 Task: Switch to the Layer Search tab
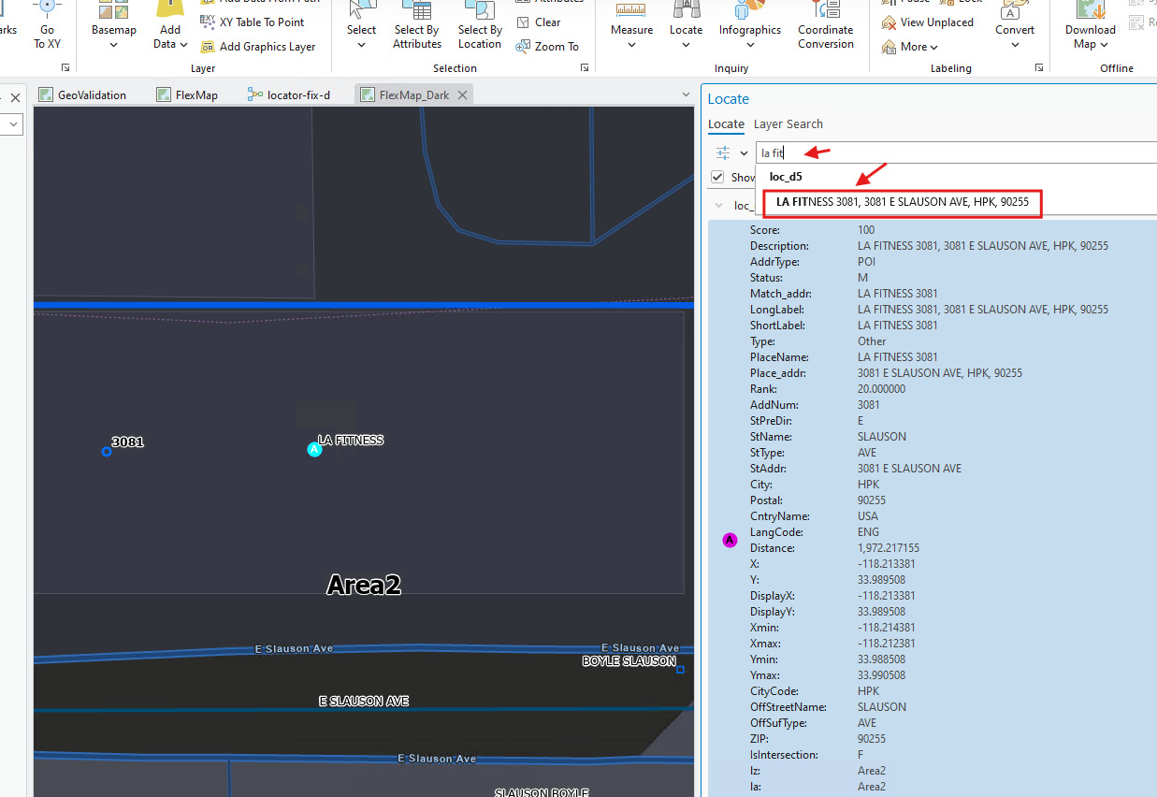point(788,123)
